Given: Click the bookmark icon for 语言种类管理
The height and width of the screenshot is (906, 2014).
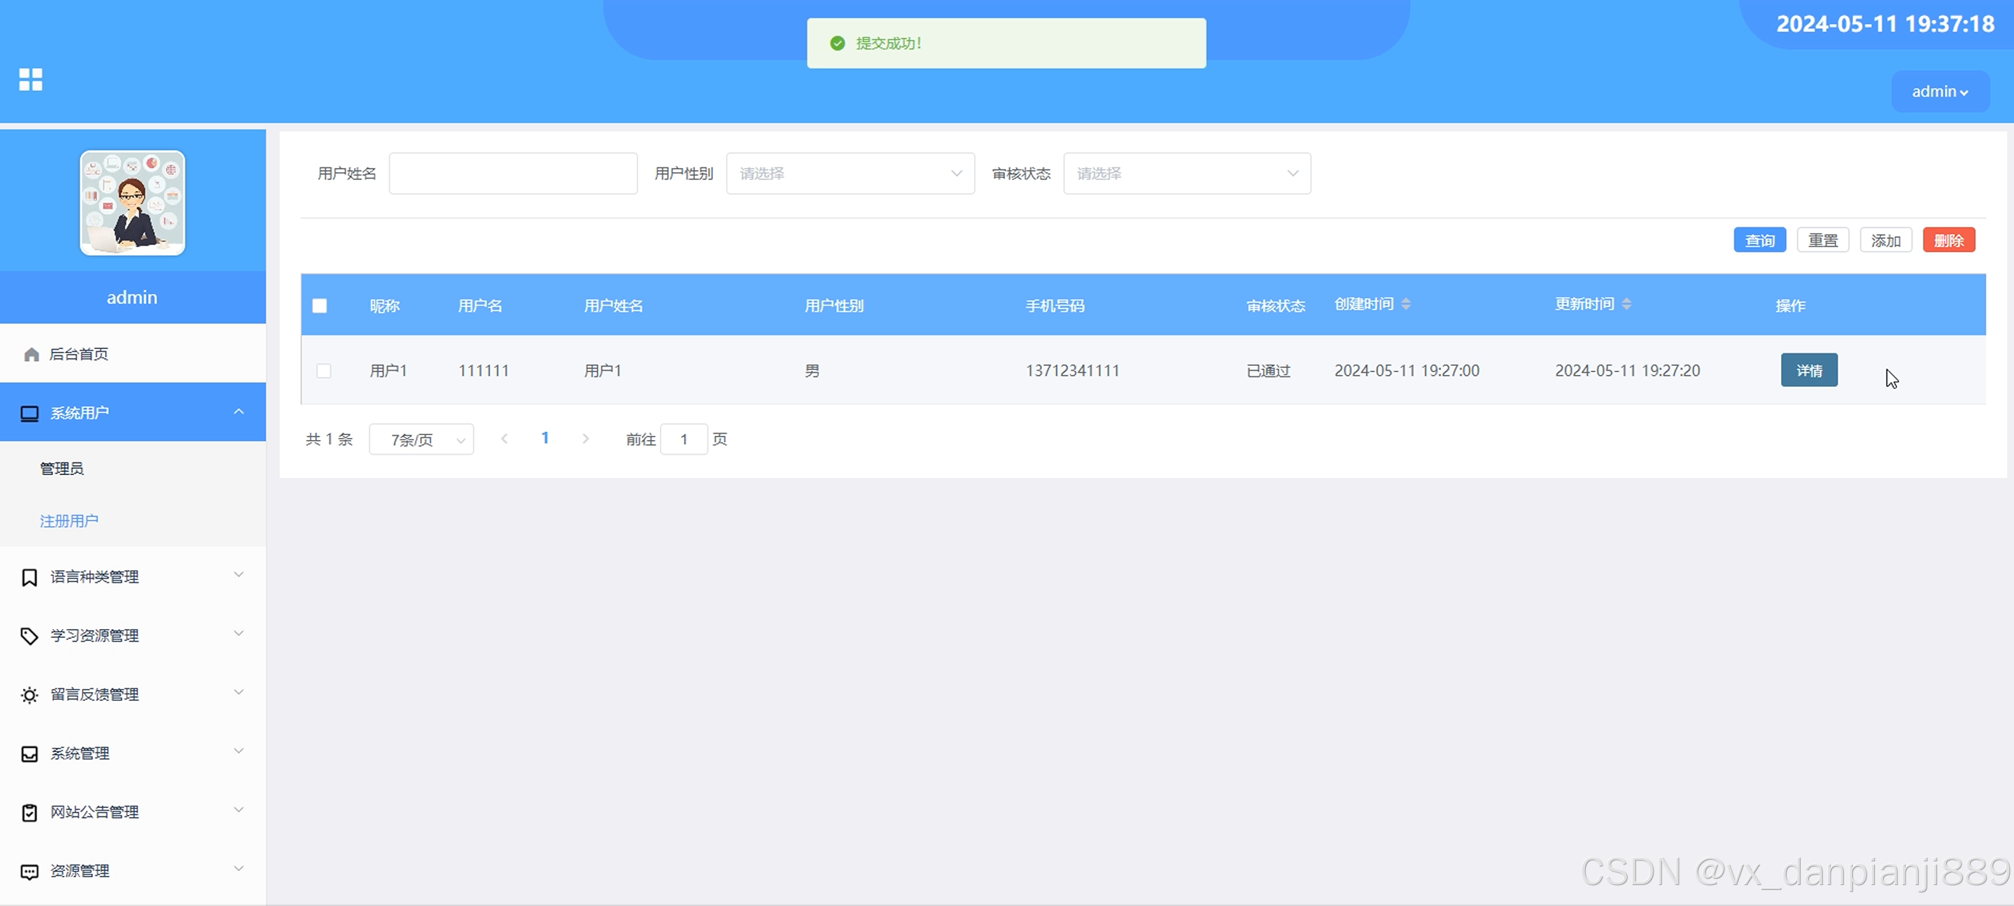Looking at the screenshot, I should pos(29,578).
